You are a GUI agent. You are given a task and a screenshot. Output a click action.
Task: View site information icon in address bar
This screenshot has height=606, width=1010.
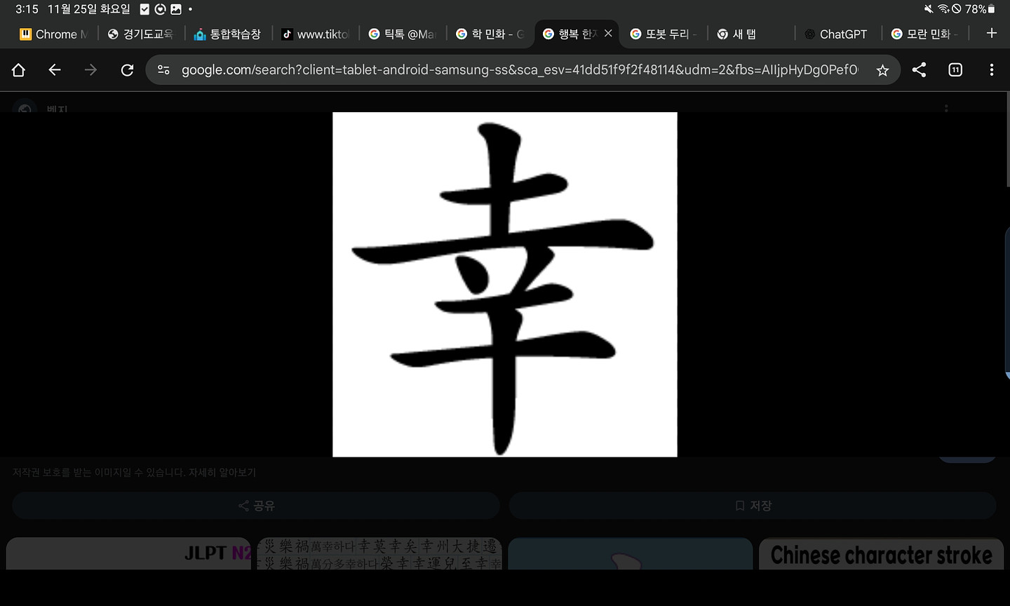click(163, 69)
